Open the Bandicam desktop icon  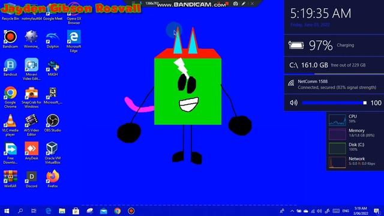pos(10,39)
